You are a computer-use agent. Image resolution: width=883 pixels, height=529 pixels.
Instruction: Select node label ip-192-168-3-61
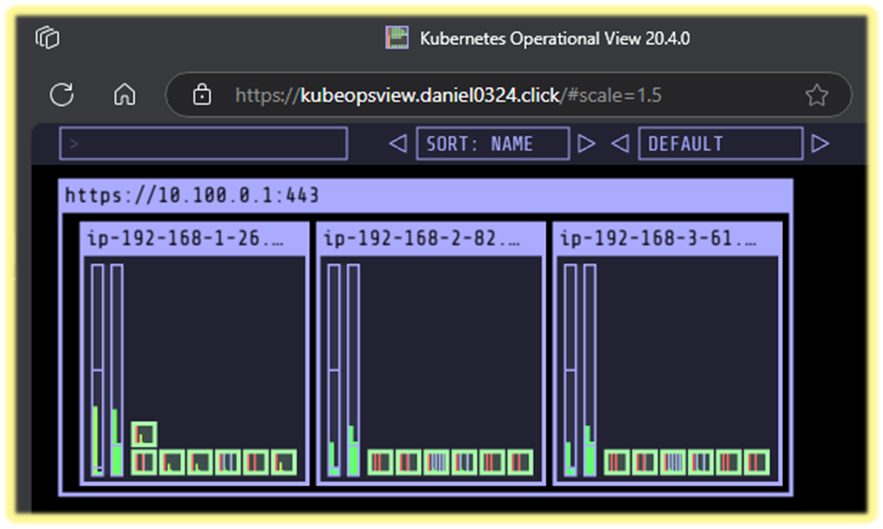click(658, 238)
